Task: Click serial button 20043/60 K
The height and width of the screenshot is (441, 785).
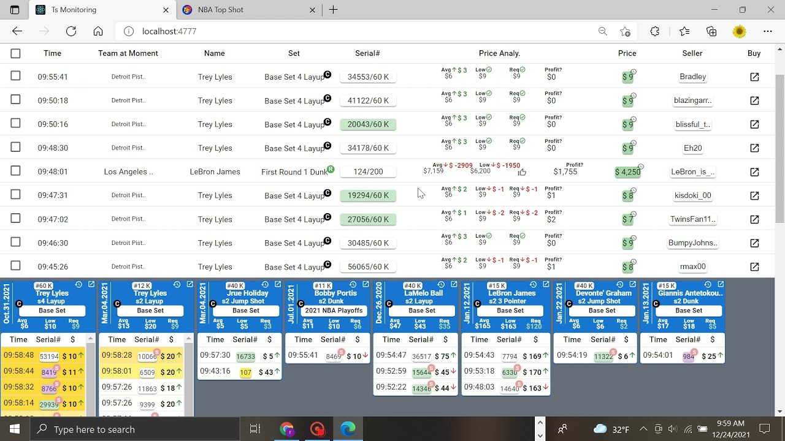Action: 368,124
